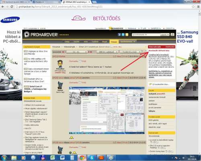Click the Válasz link on MZsoltee's post
The height and width of the screenshot is (161, 201).
pyautogui.click(x=119, y=56)
